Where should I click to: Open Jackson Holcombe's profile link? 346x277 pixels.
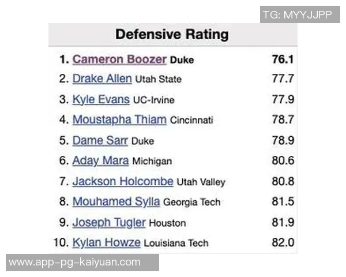click(123, 181)
